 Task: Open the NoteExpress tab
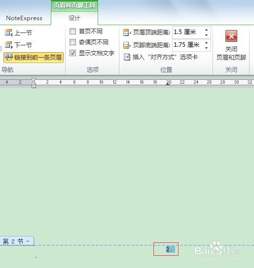(x=24, y=18)
